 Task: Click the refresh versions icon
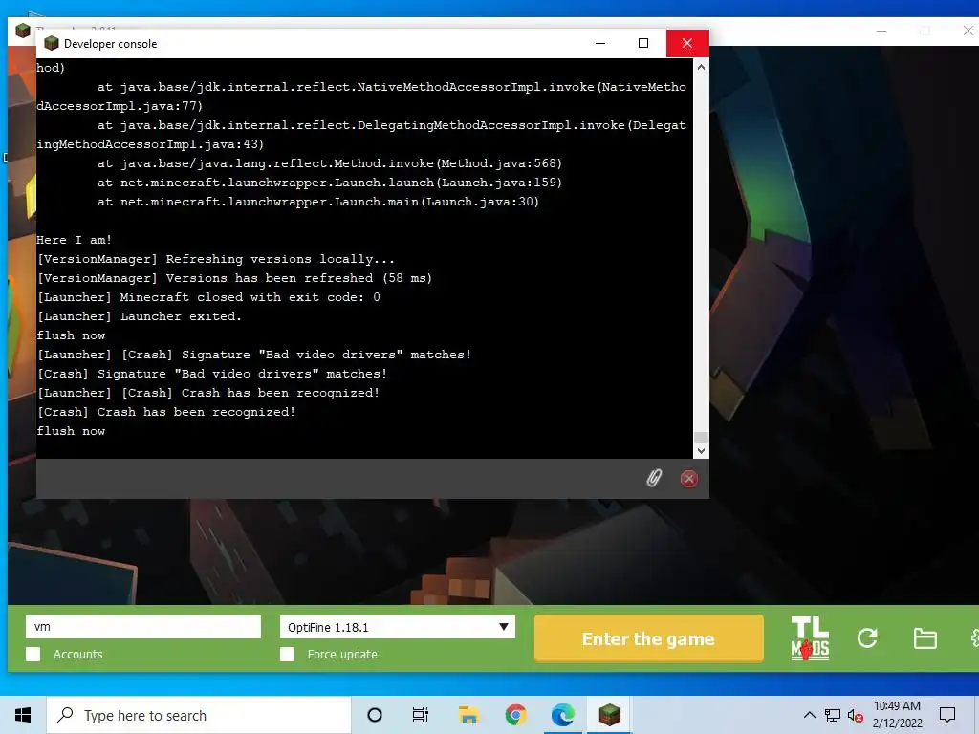pyautogui.click(x=867, y=637)
